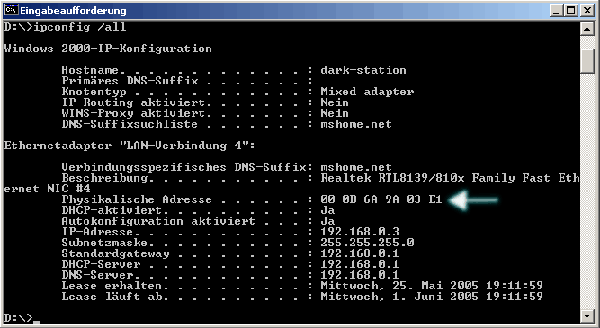The height and width of the screenshot is (328, 600).
Task: Click the glowing arrow pointing at the MAC address
Action: 474,199
